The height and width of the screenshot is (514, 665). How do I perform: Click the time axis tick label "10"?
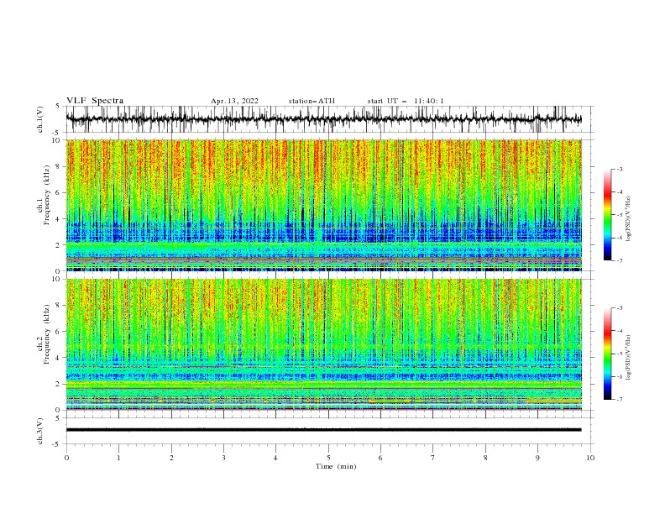[590, 458]
